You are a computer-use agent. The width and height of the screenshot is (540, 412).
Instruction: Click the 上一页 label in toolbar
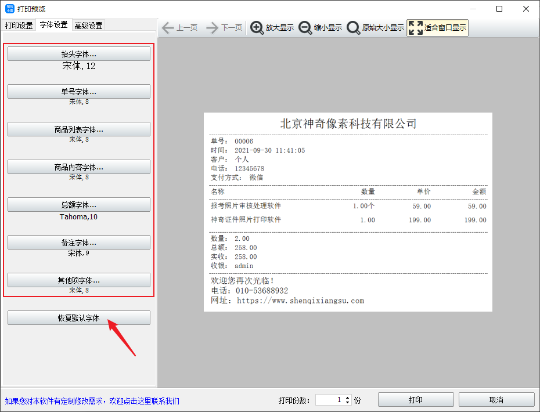point(187,27)
